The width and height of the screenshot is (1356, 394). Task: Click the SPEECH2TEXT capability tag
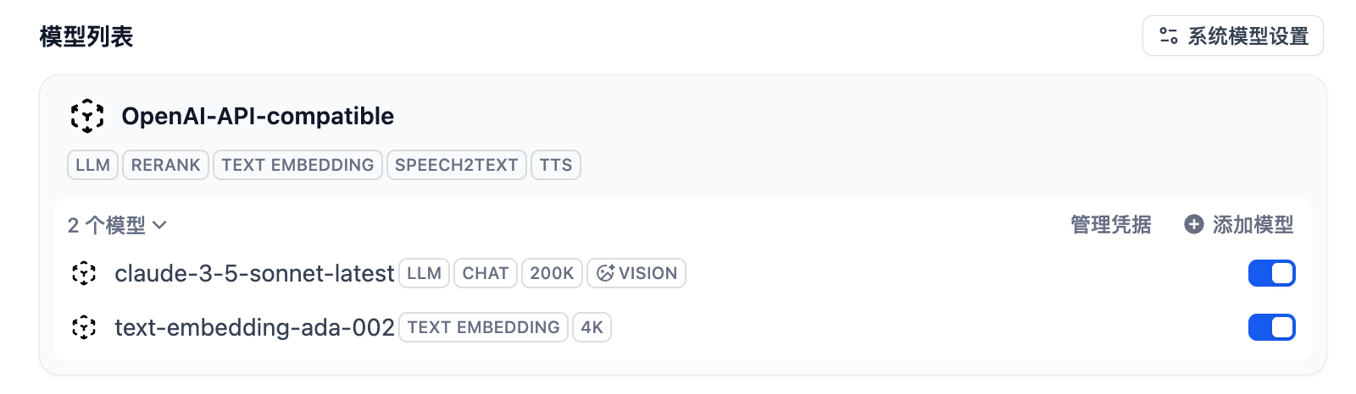(x=456, y=165)
